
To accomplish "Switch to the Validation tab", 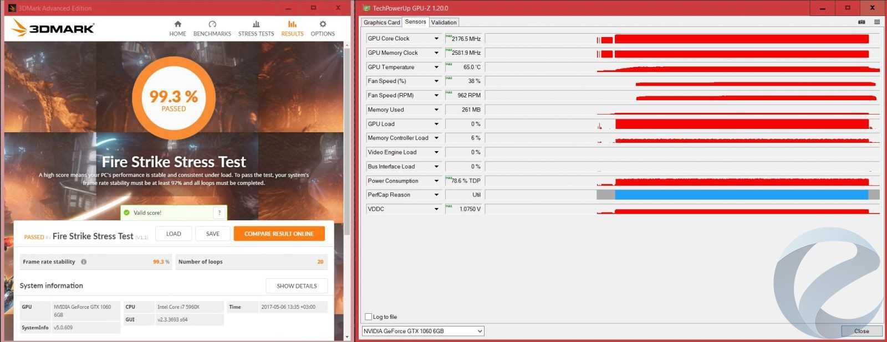I will pos(444,22).
